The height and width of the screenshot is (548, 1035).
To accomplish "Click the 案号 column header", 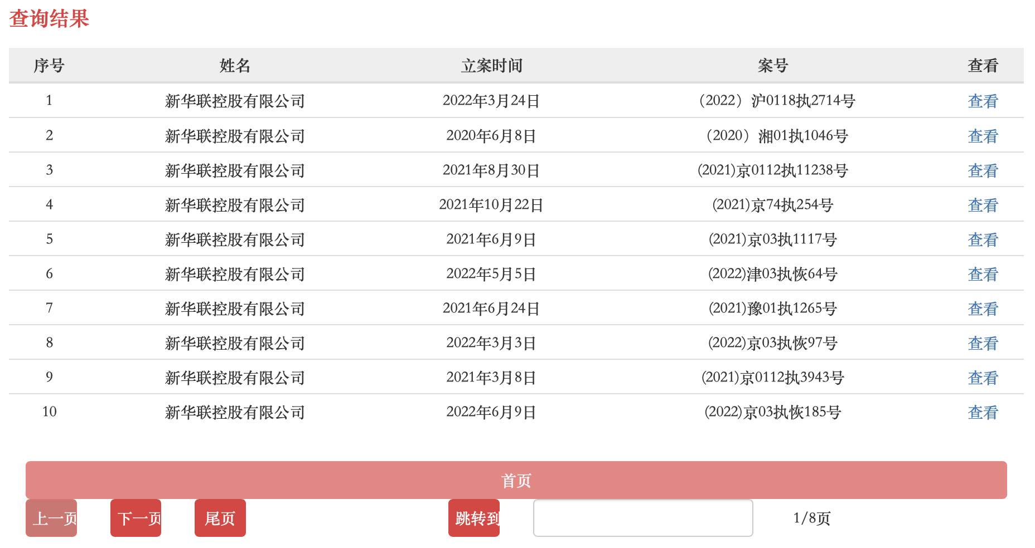I will coord(772,66).
